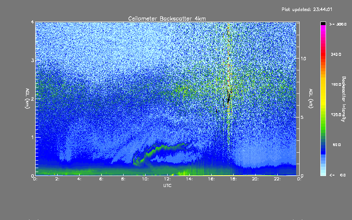Click the '12:' tick on the UTC axis

tap(167, 179)
